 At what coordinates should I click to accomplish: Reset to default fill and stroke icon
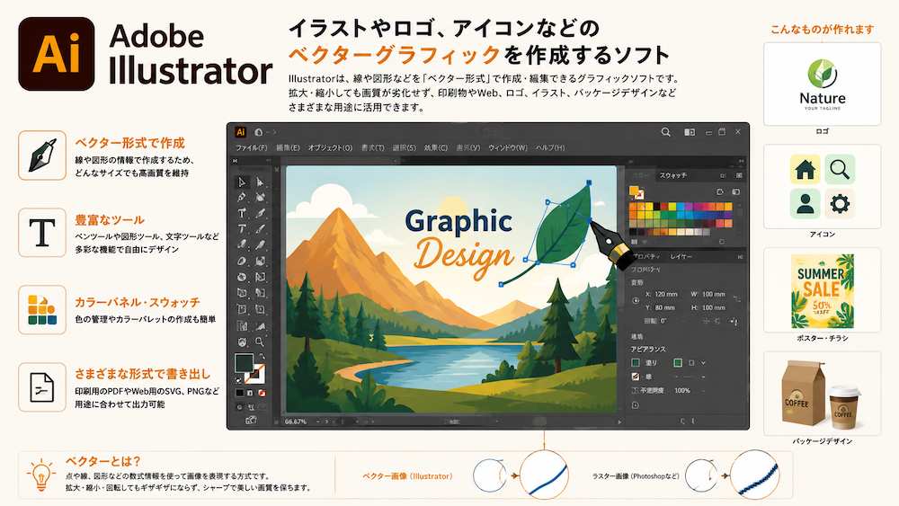tap(238, 380)
